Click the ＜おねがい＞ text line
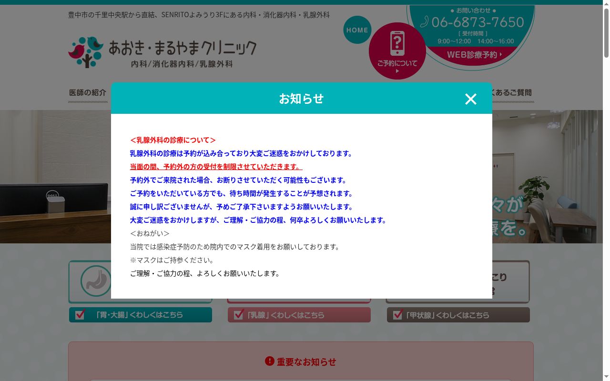Screen dimensions: 610x381 click(x=150, y=233)
